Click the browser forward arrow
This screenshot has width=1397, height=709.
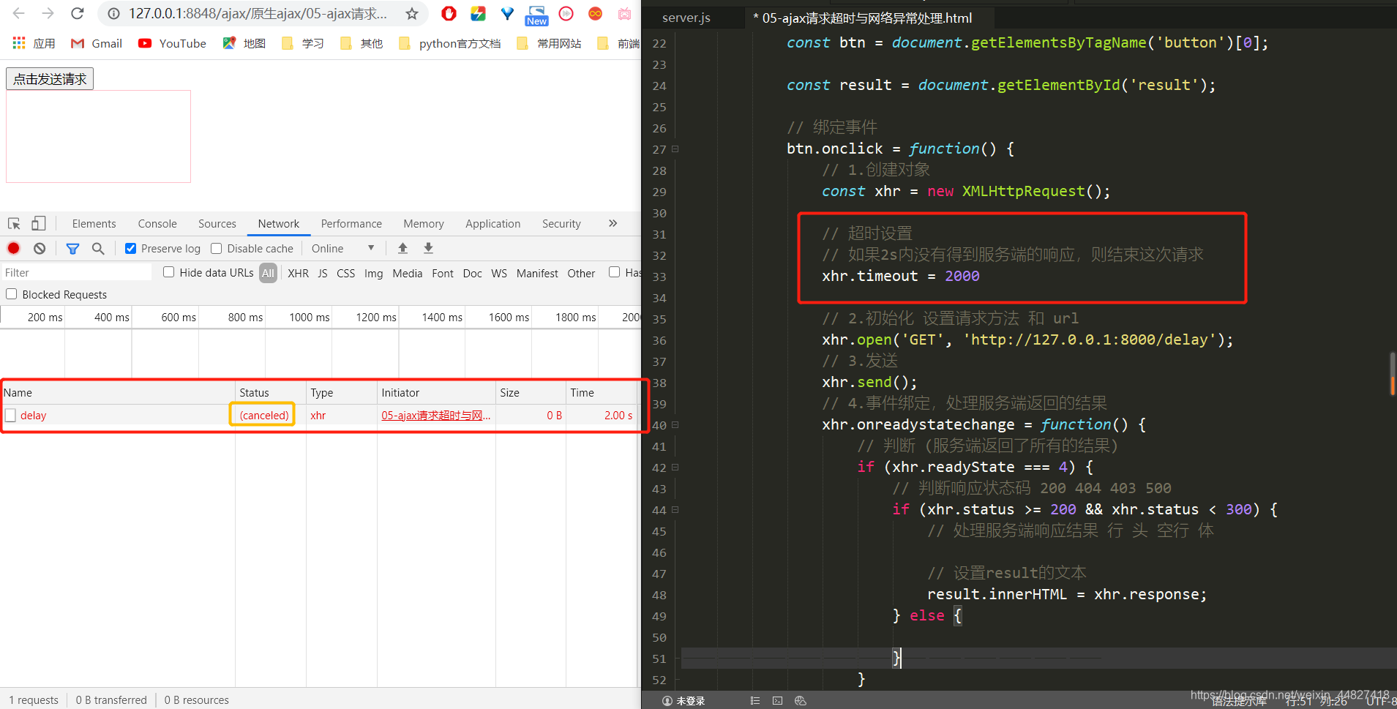click(x=48, y=13)
